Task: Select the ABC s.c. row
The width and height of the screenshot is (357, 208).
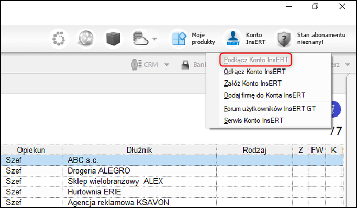Action: [x=172, y=160]
